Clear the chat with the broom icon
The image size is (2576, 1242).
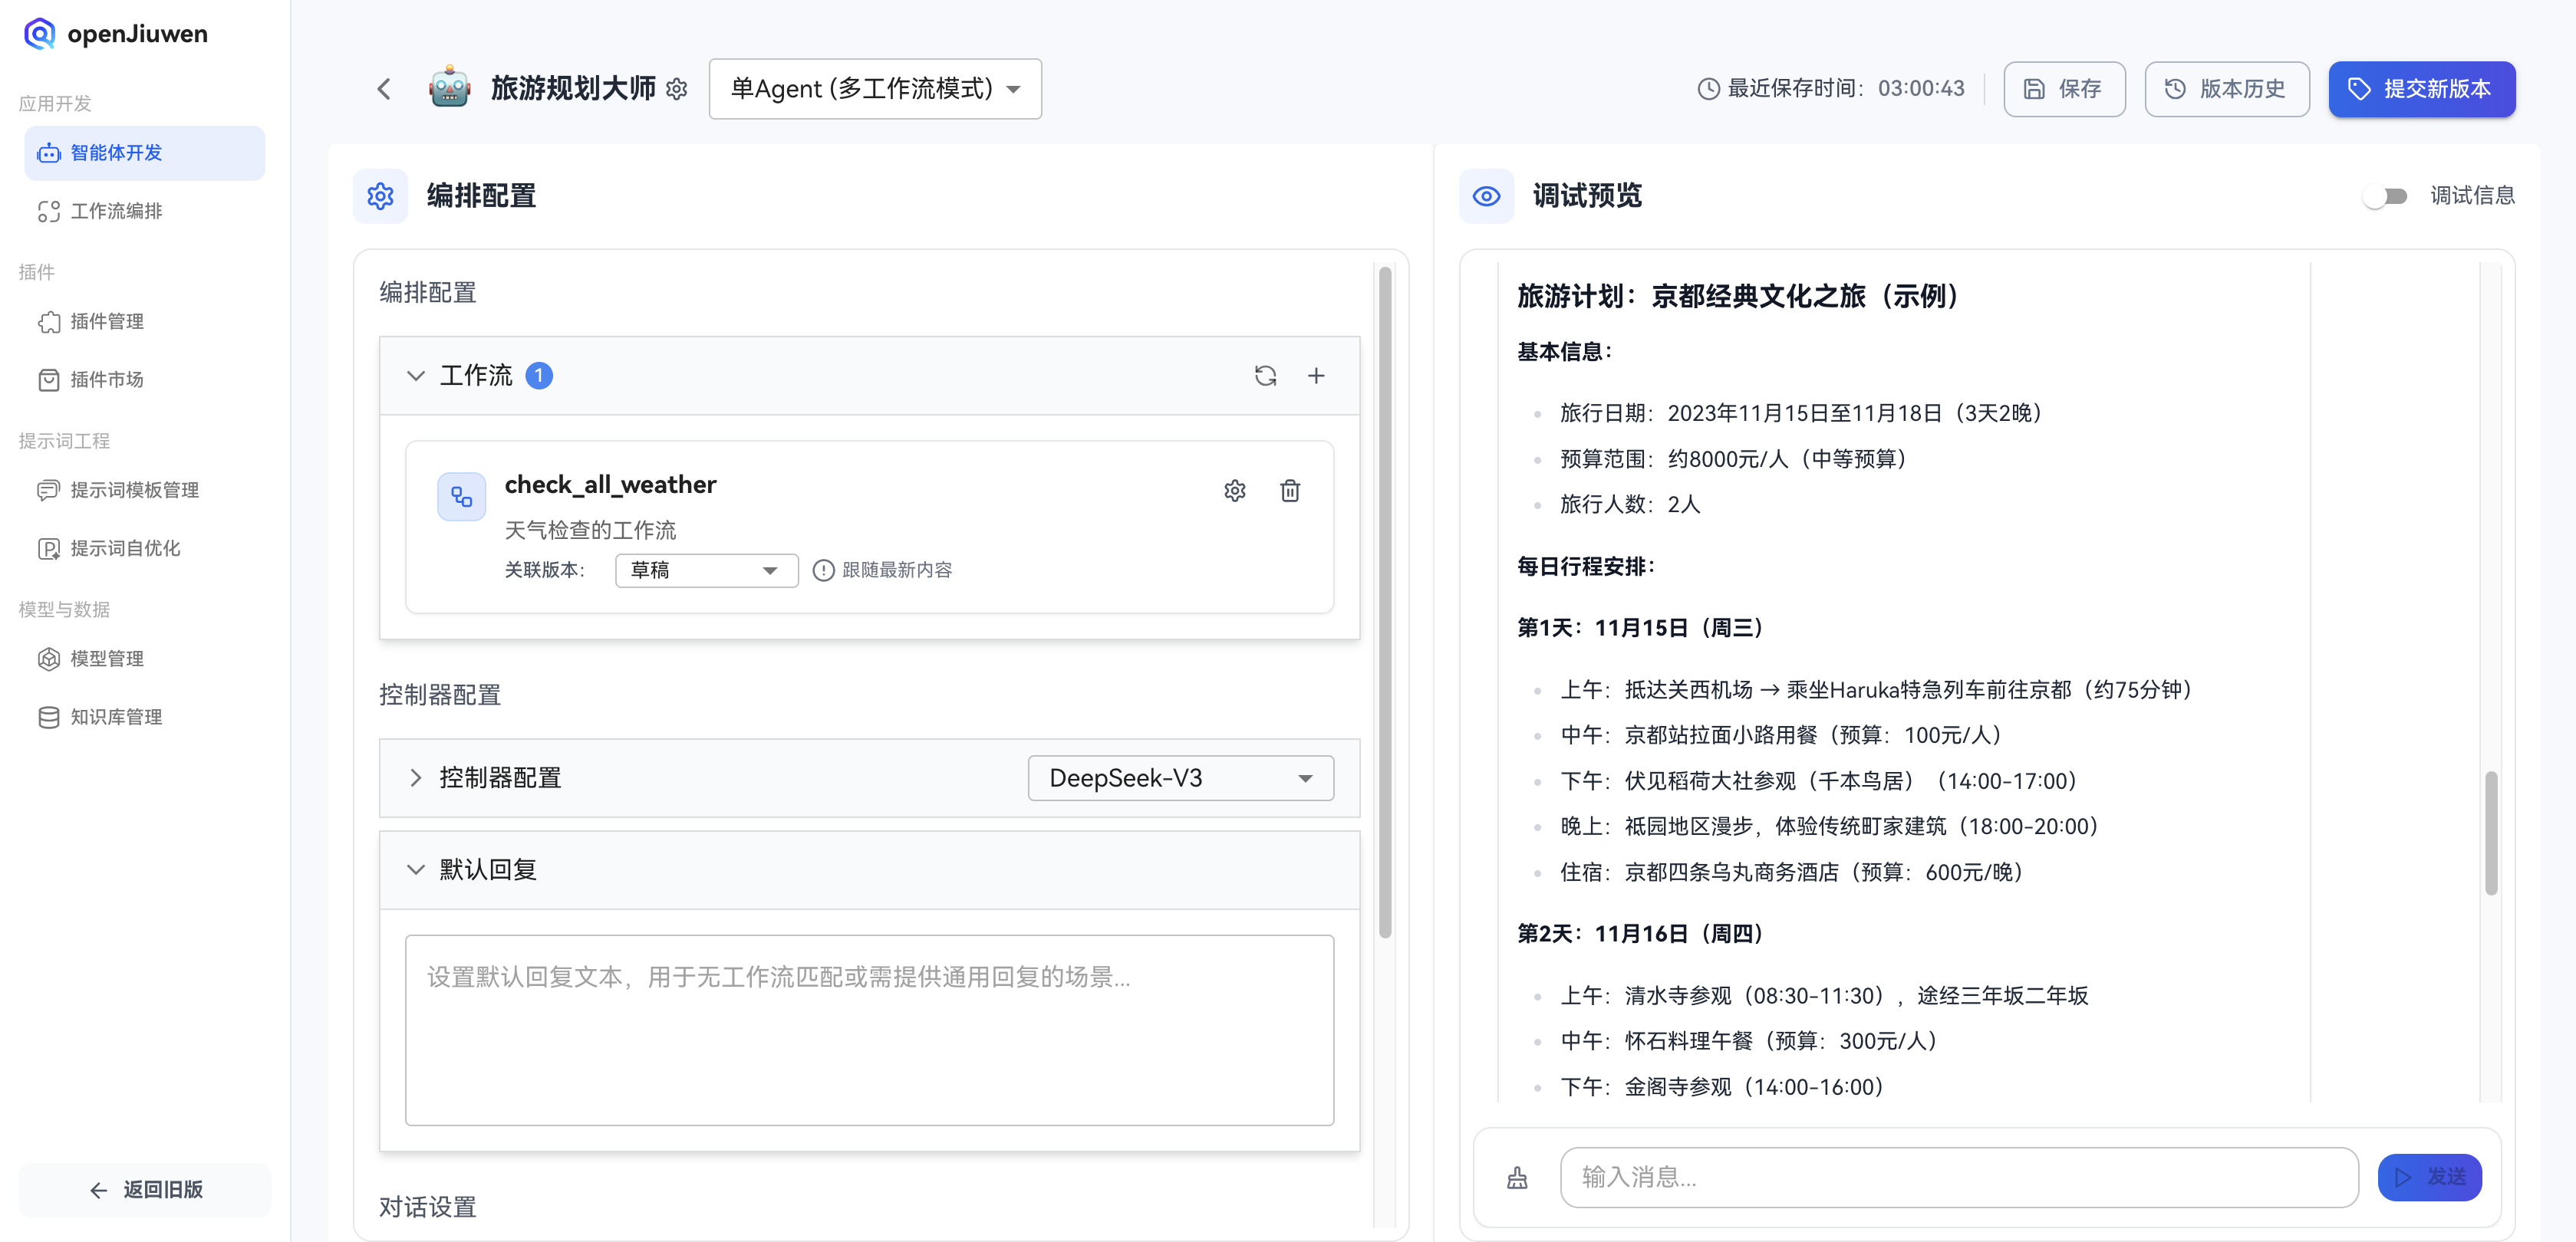pos(1517,1177)
